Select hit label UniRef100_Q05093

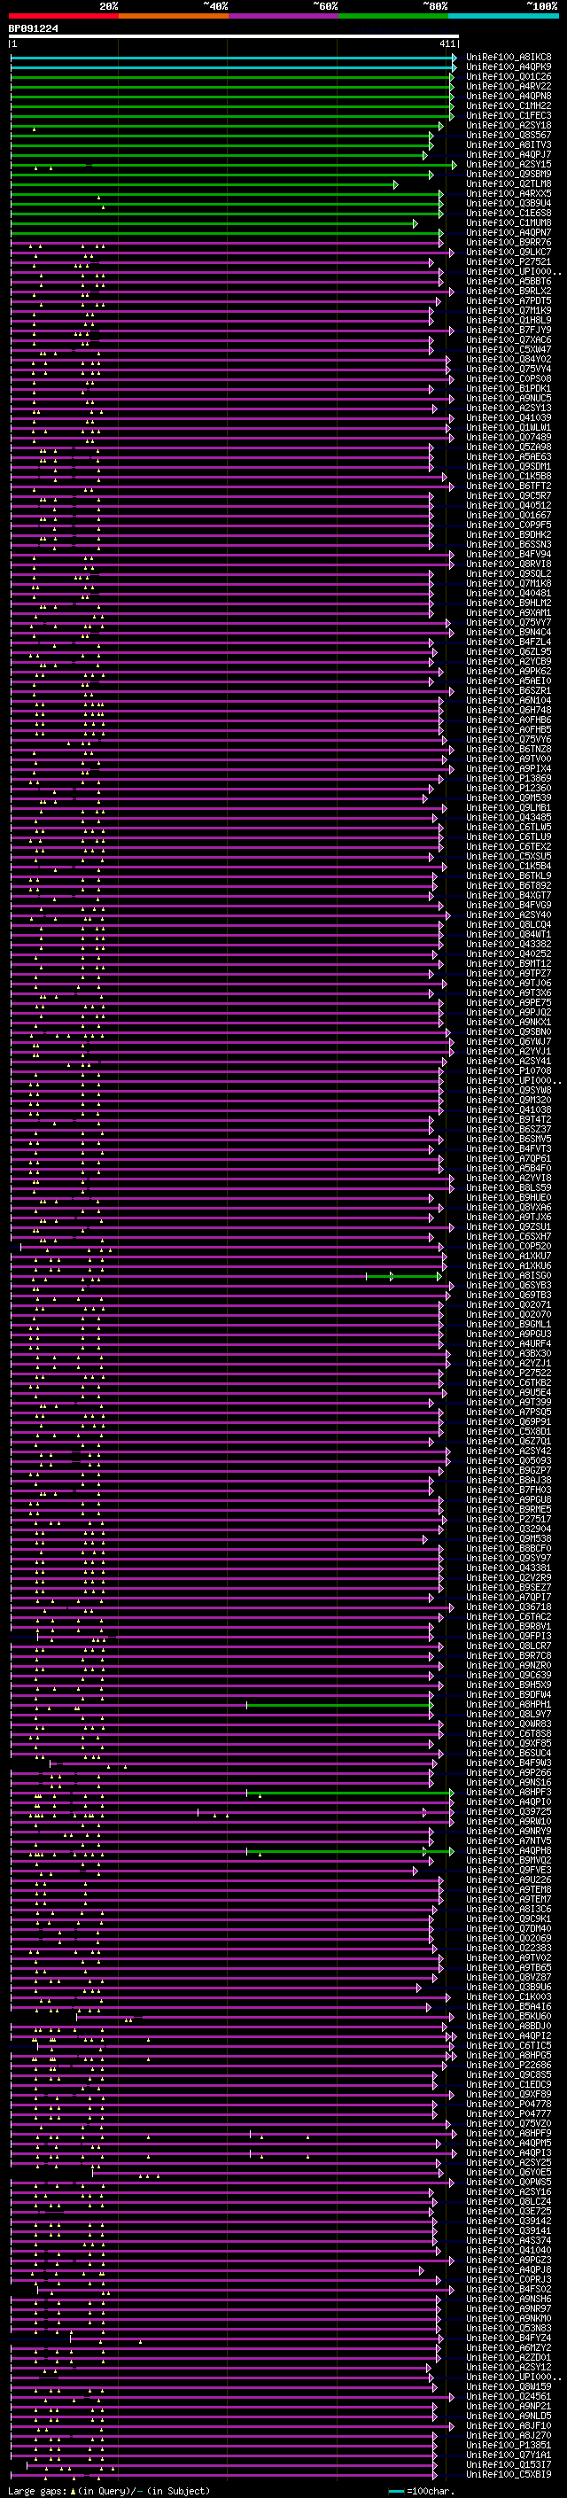(x=508, y=1461)
